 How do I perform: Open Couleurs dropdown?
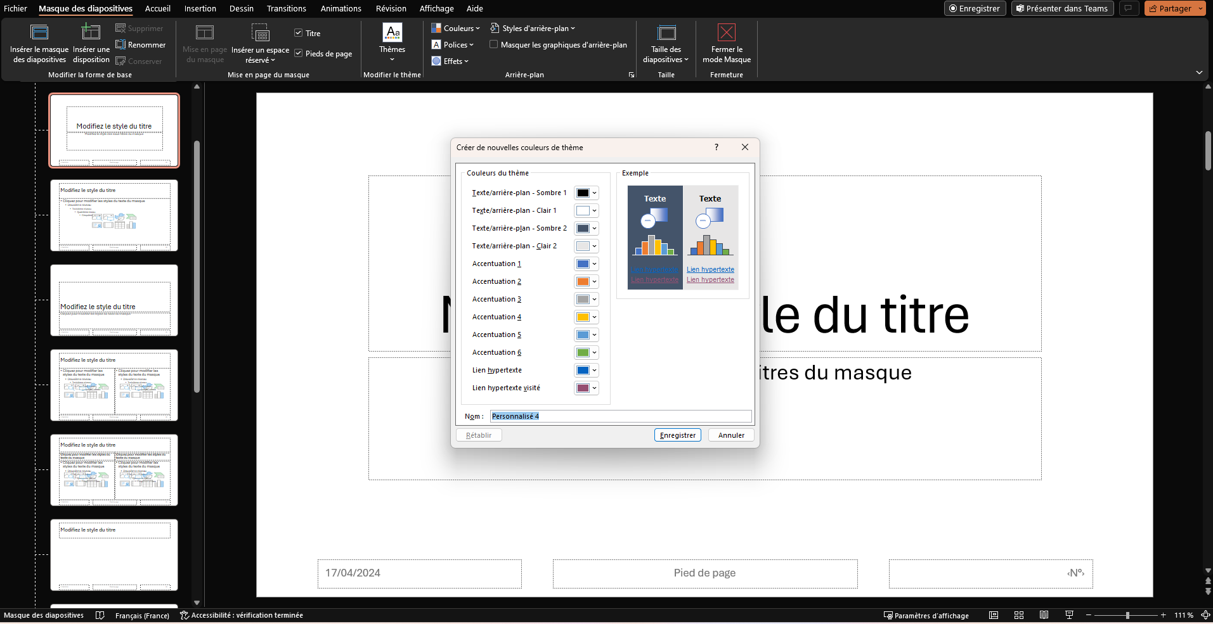click(x=455, y=29)
